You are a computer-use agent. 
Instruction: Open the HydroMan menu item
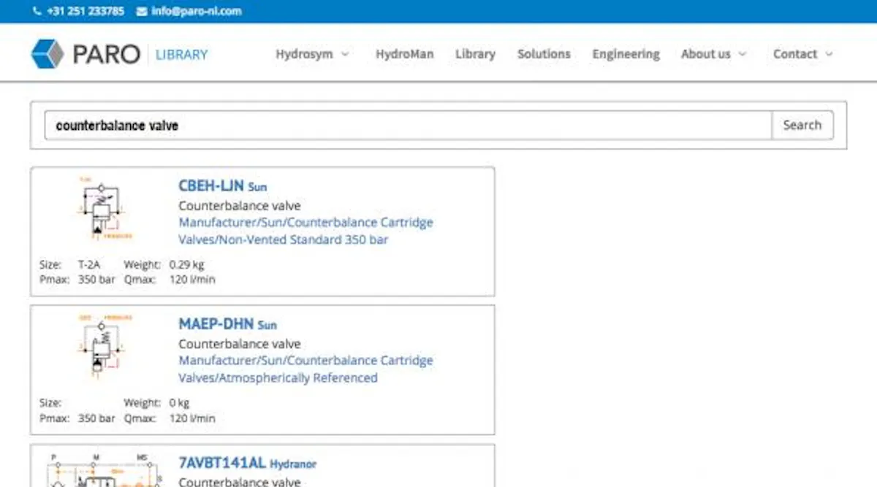tap(404, 54)
